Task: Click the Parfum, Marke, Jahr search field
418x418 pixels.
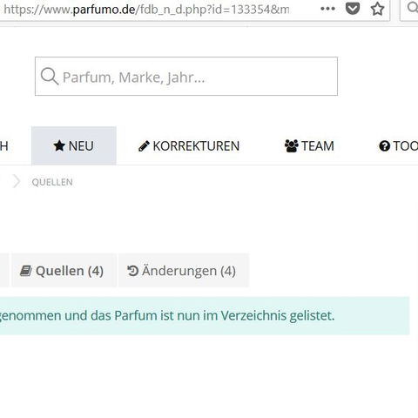Action: pyautogui.click(x=186, y=77)
